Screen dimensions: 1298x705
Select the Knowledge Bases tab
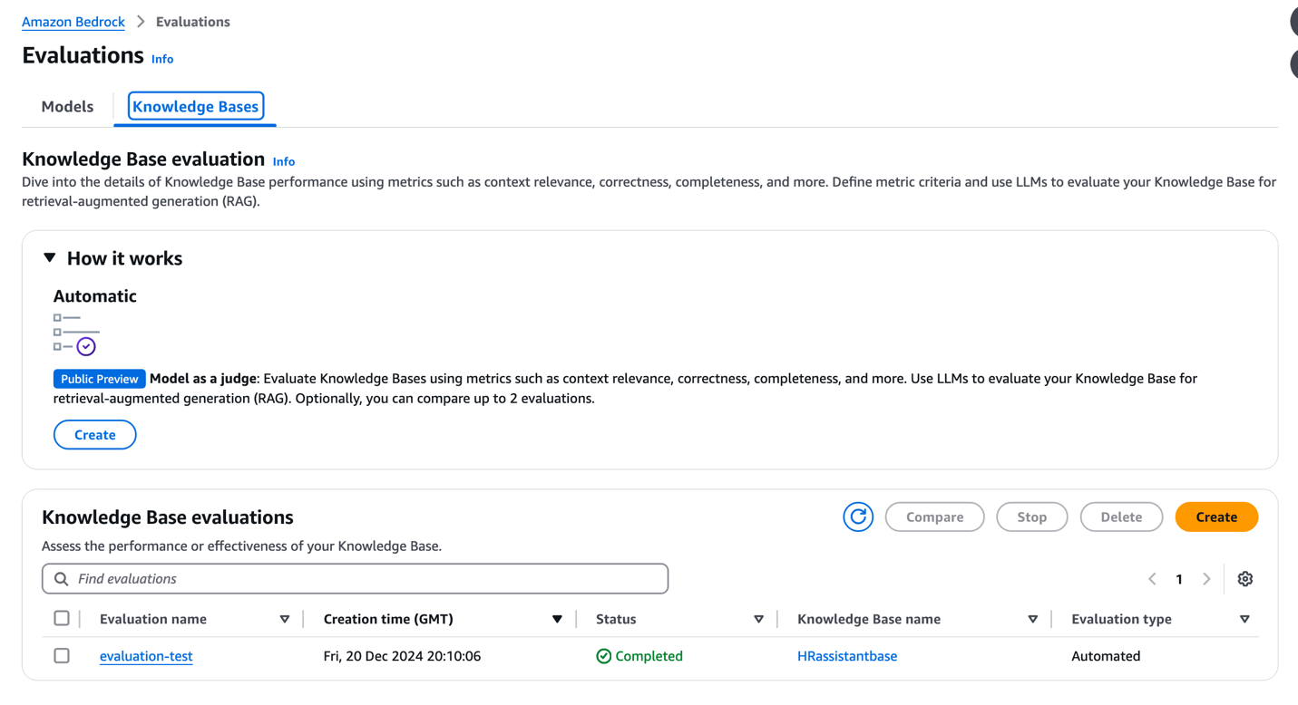[196, 107]
